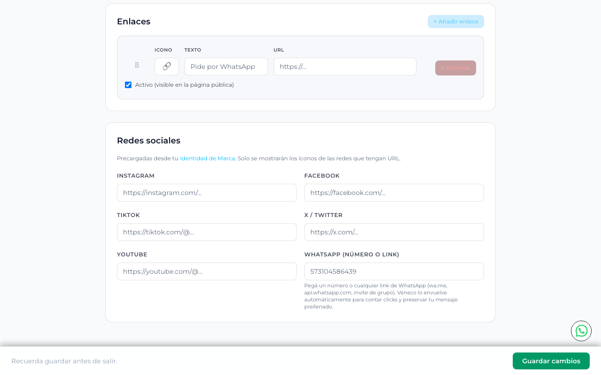
Task: Click the WhatsApp helper description text
Action: point(381,296)
